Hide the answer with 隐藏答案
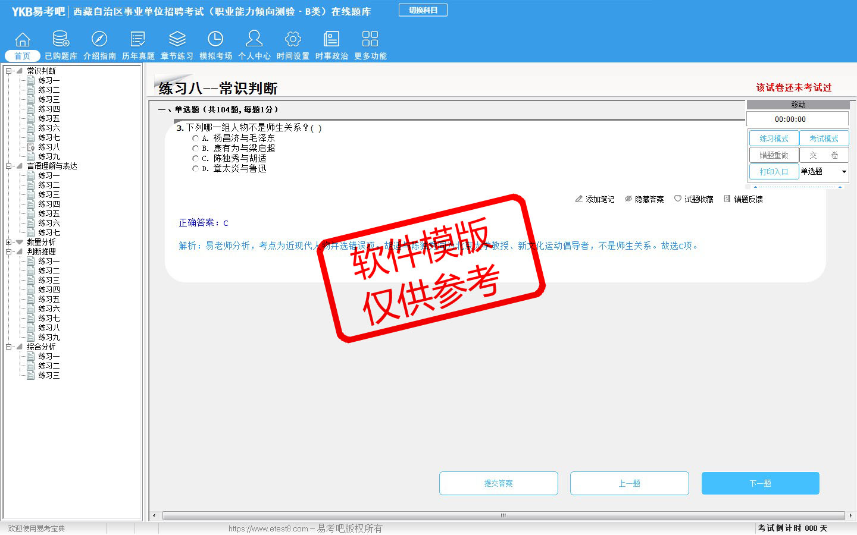Viewport: 857px width, 535px height. coord(644,199)
